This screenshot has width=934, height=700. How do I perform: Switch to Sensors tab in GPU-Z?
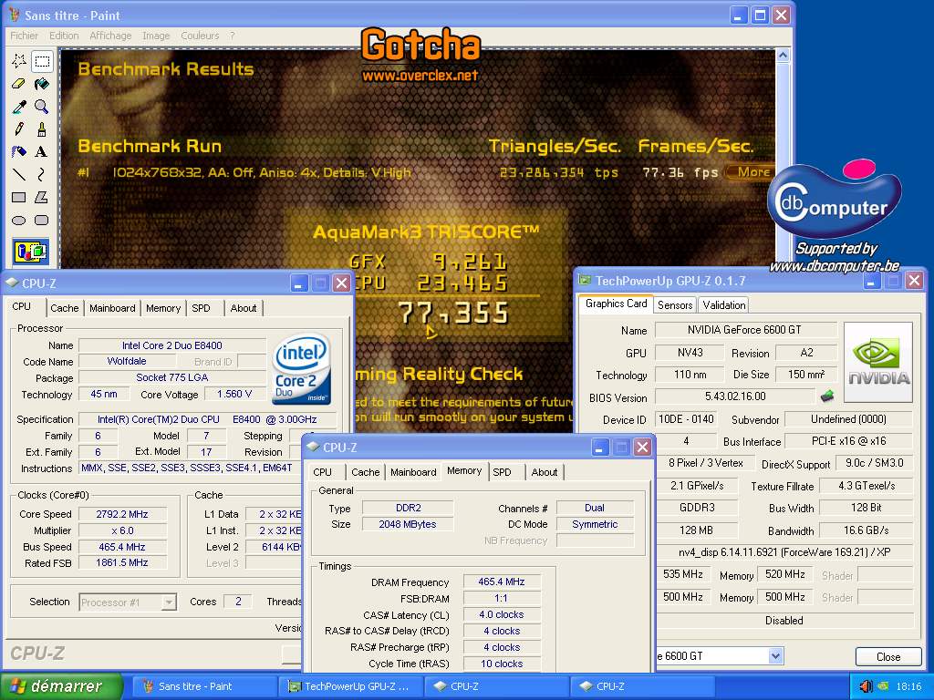tap(675, 304)
